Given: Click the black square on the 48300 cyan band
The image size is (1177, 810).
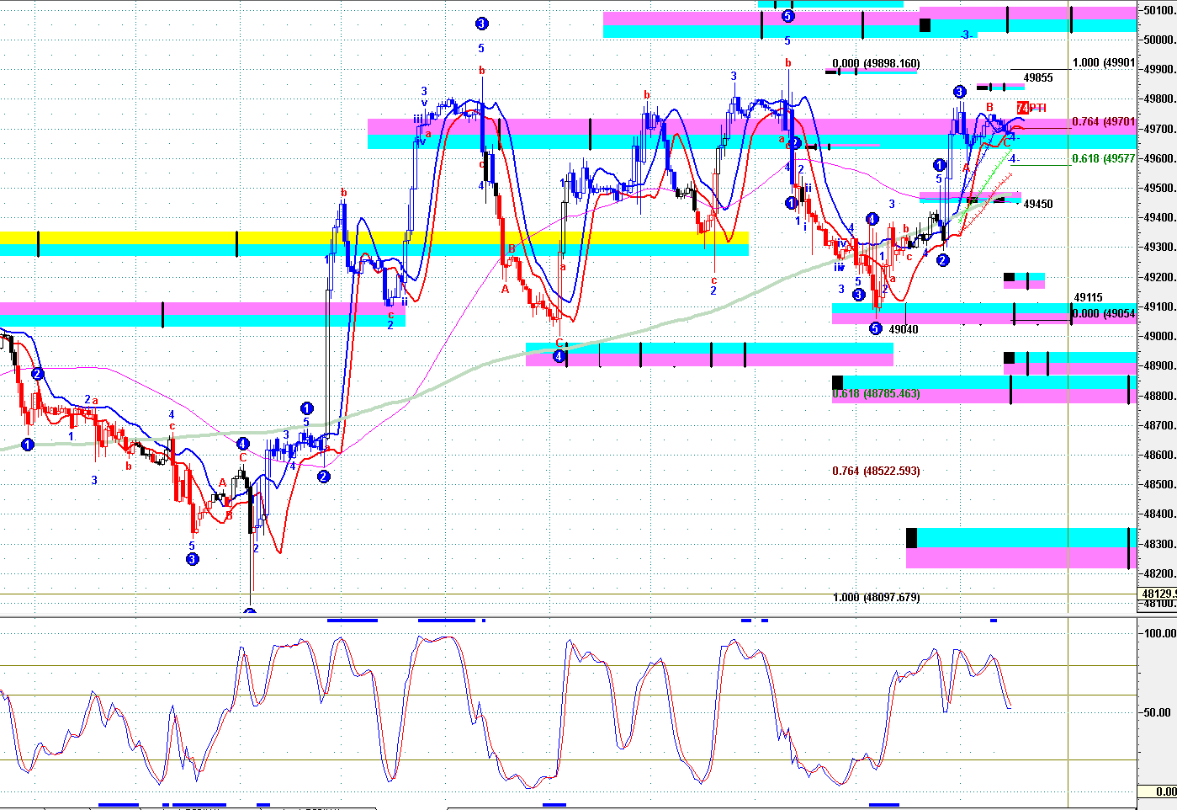Looking at the screenshot, I should (911, 536).
